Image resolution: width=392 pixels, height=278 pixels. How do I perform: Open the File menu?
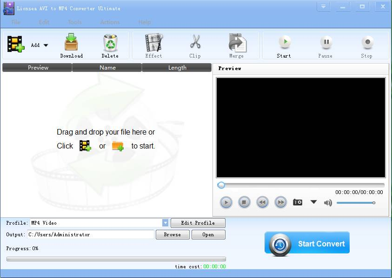pyautogui.click(x=16, y=22)
